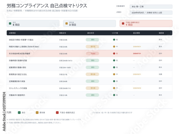Image resolution: width=179 pixels, height=134 pixels.
Task: Click the deadline 2026/09/30 in ストレスチェック row
Action: click(137, 88)
